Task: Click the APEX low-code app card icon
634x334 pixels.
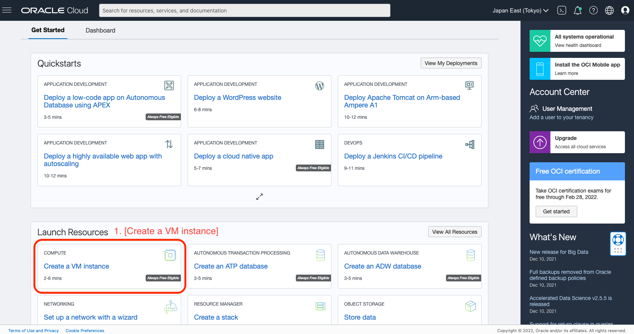Action: [x=169, y=85]
